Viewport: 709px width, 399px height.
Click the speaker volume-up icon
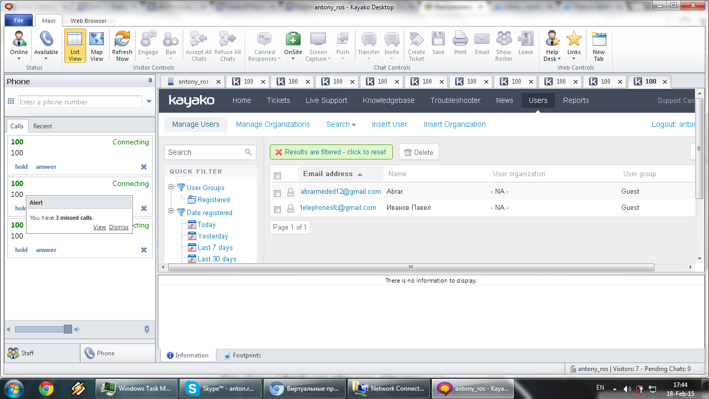[x=77, y=329]
